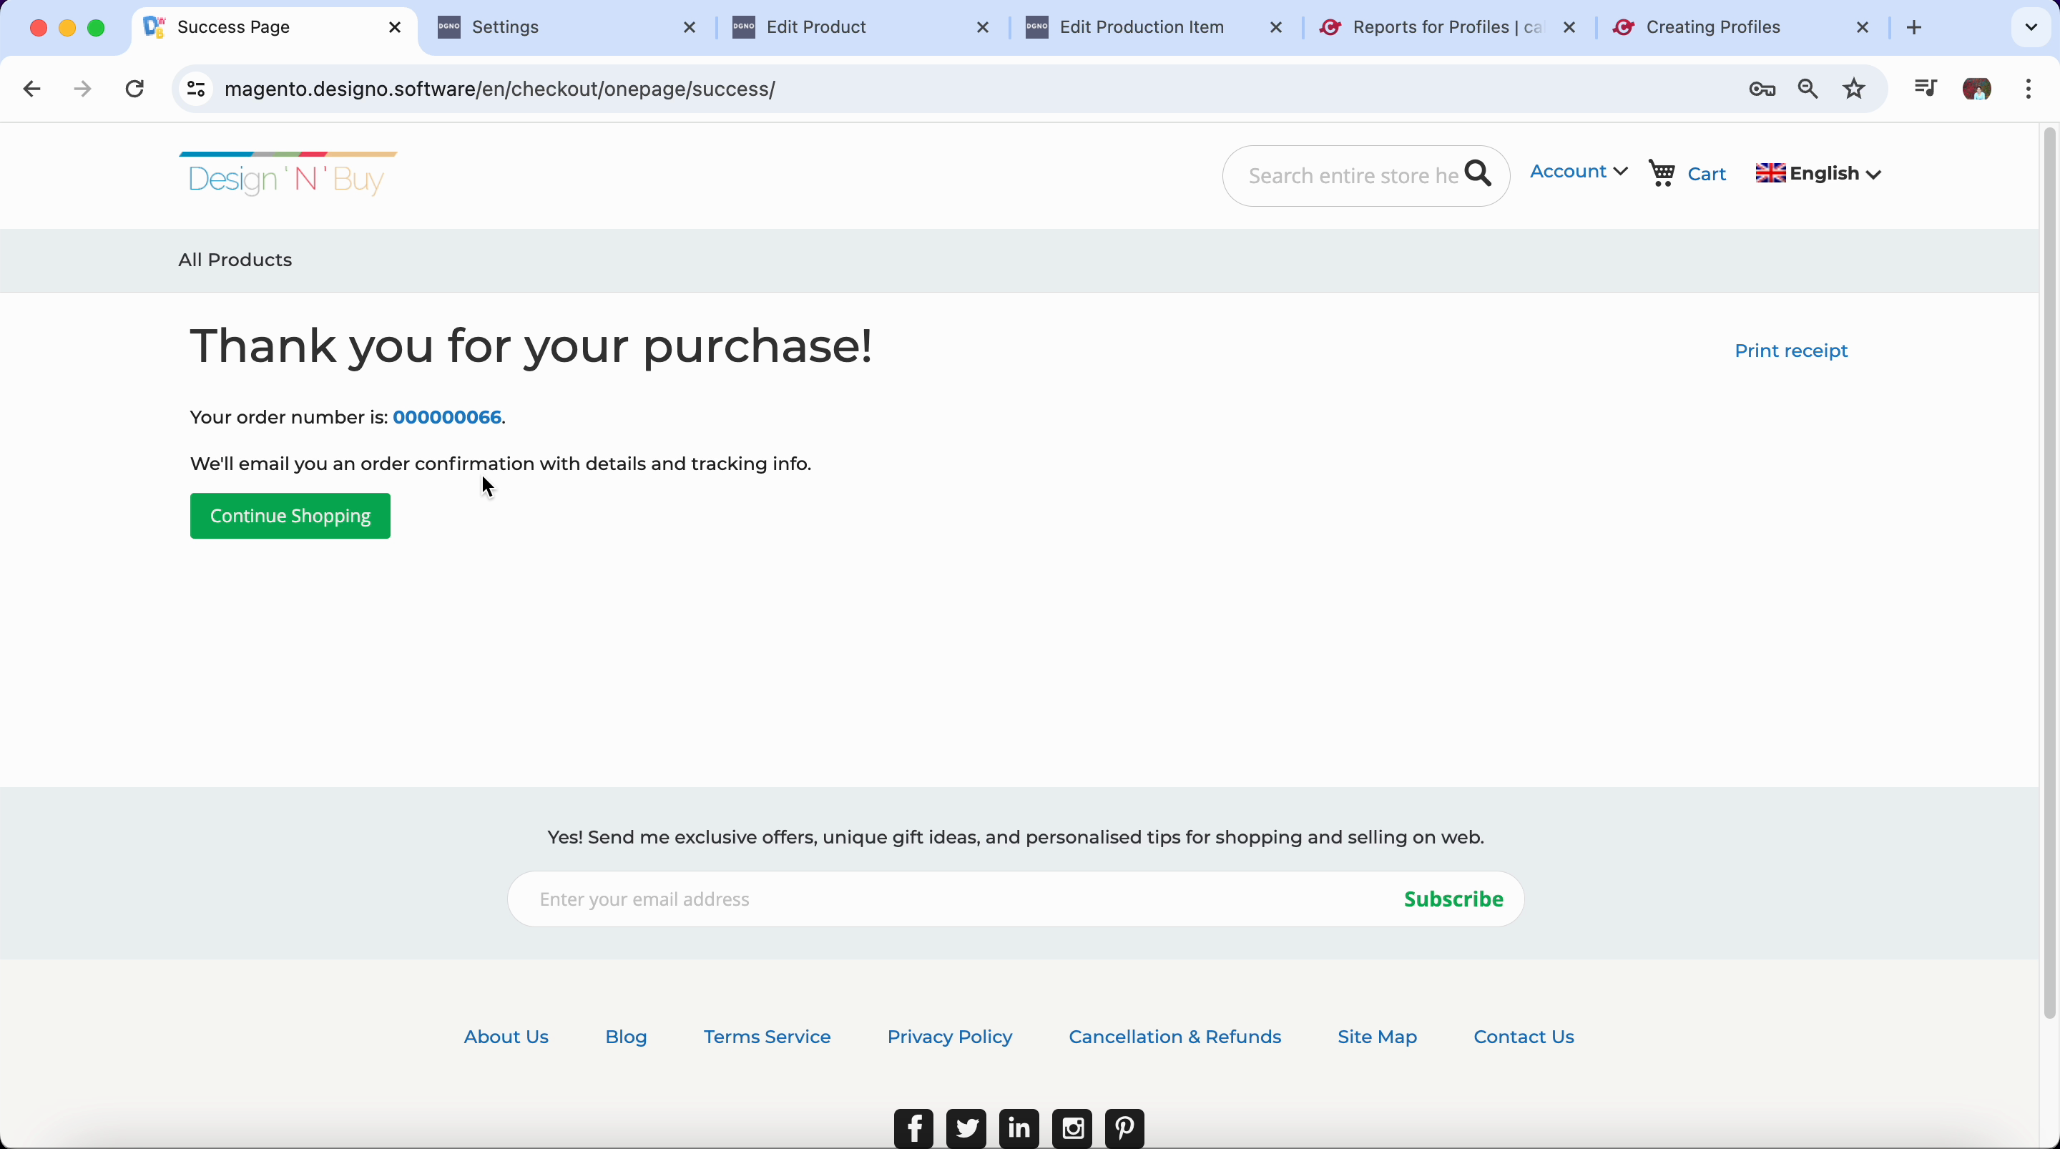Viewport: 2060px width, 1149px height.
Task: Switch to the Creating Profiles tab
Action: pos(1712,27)
